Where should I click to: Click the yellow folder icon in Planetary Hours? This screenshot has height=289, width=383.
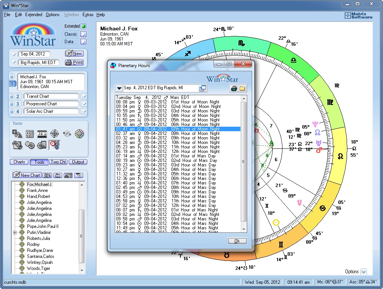pos(242,88)
